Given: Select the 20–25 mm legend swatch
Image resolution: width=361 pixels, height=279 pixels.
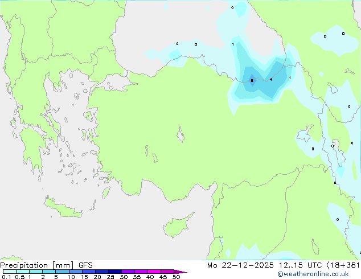Looking at the screenshot, I should [x=102, y=272].
